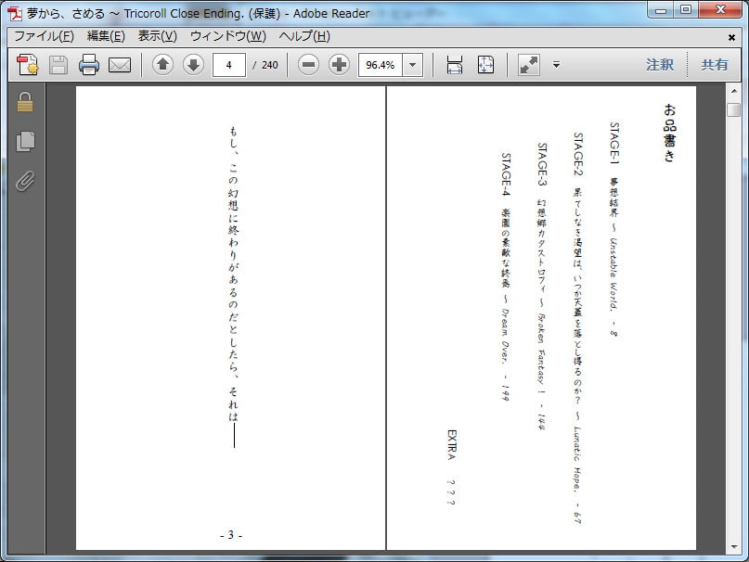Click the Create PDF icon in toolbar

coord(28,65)
